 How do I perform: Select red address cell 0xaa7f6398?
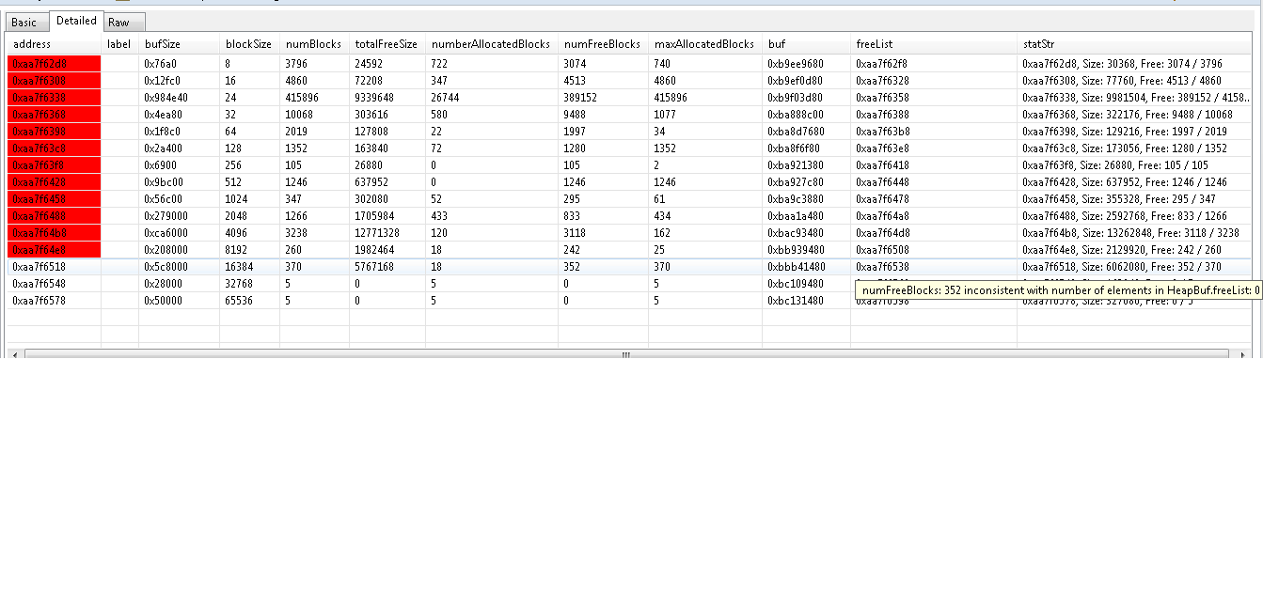click(x=54, y=132)
